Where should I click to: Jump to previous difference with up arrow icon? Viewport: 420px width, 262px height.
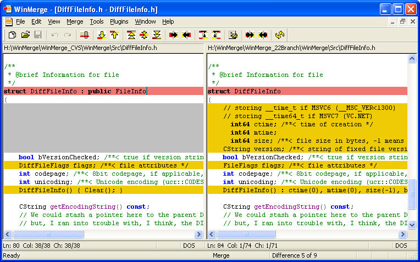[x=114, y=35]
